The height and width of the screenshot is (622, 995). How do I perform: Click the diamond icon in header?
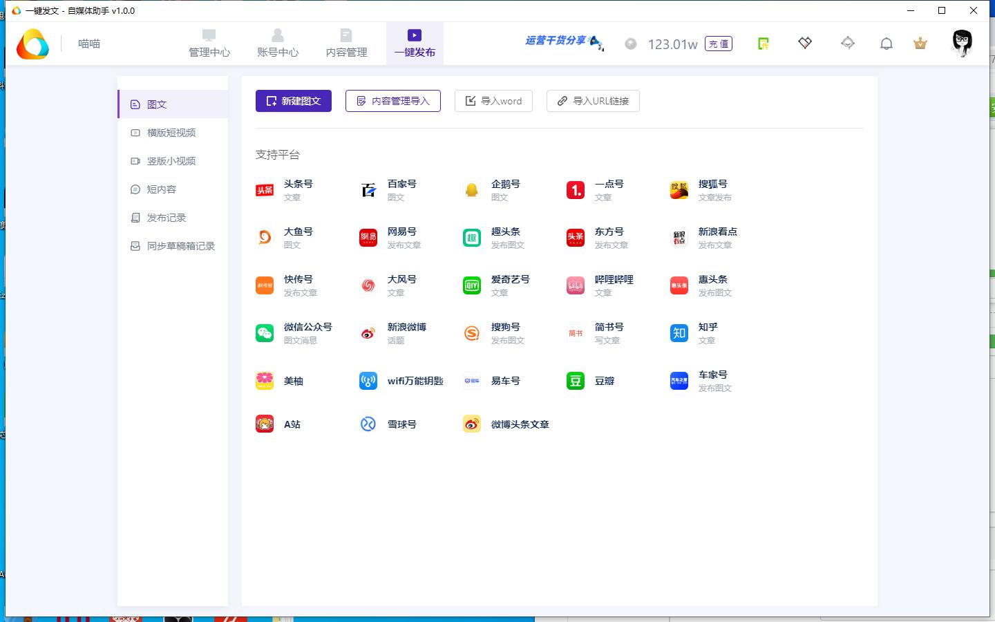805,43
